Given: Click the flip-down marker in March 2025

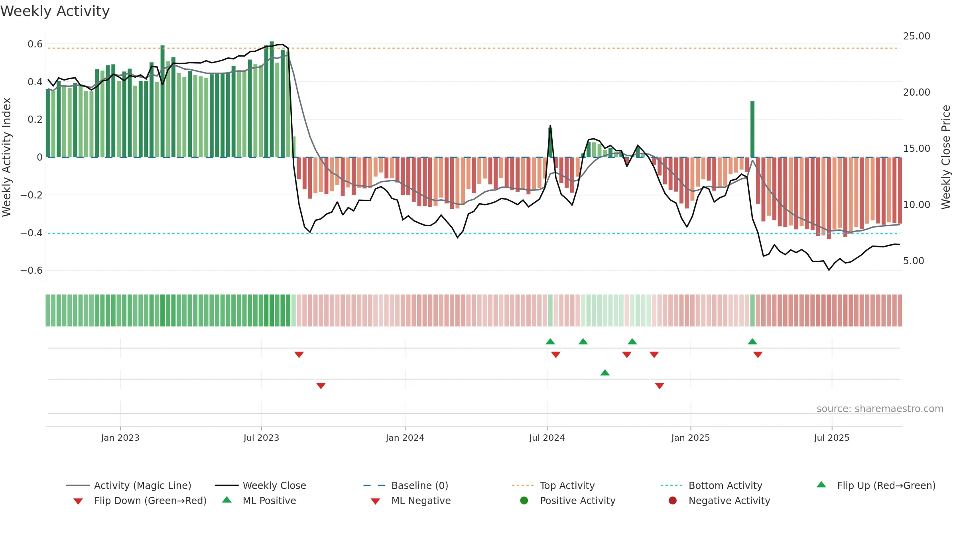Looking at the screenshot, I should [x=758, y=355].
